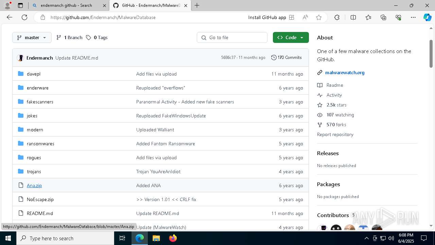This screenshot has height=245, width=435.
Task: Open Edge Settings and more menu
Action: click(413, 17)
